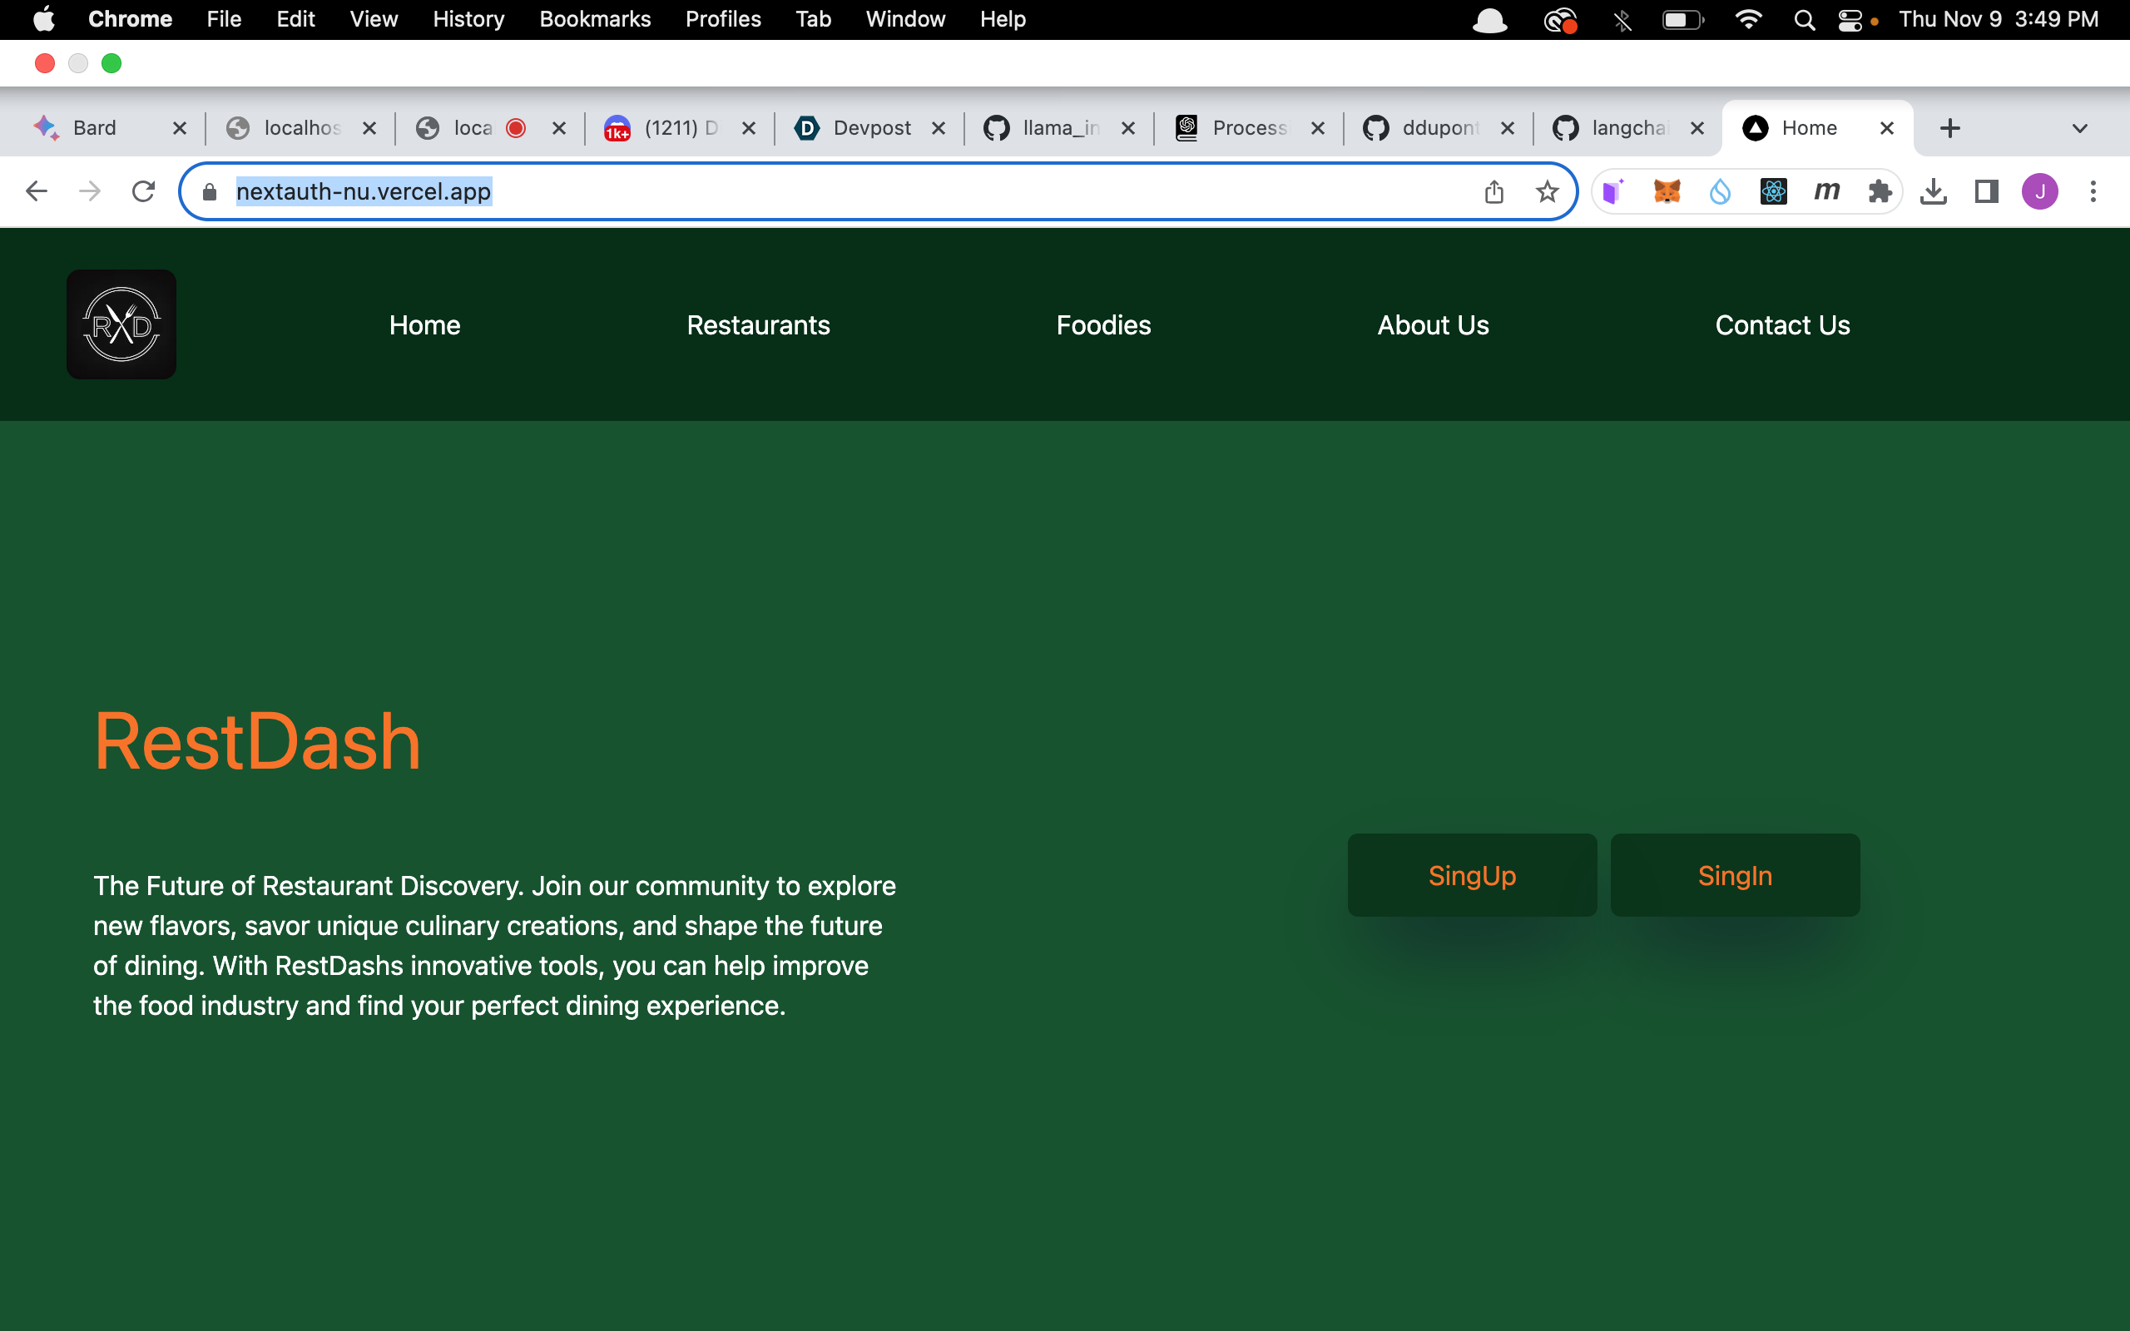This screenshot has height=1331, width=2130.
Task: Open macOS Control Center toggles
Action: point(1850,19)
